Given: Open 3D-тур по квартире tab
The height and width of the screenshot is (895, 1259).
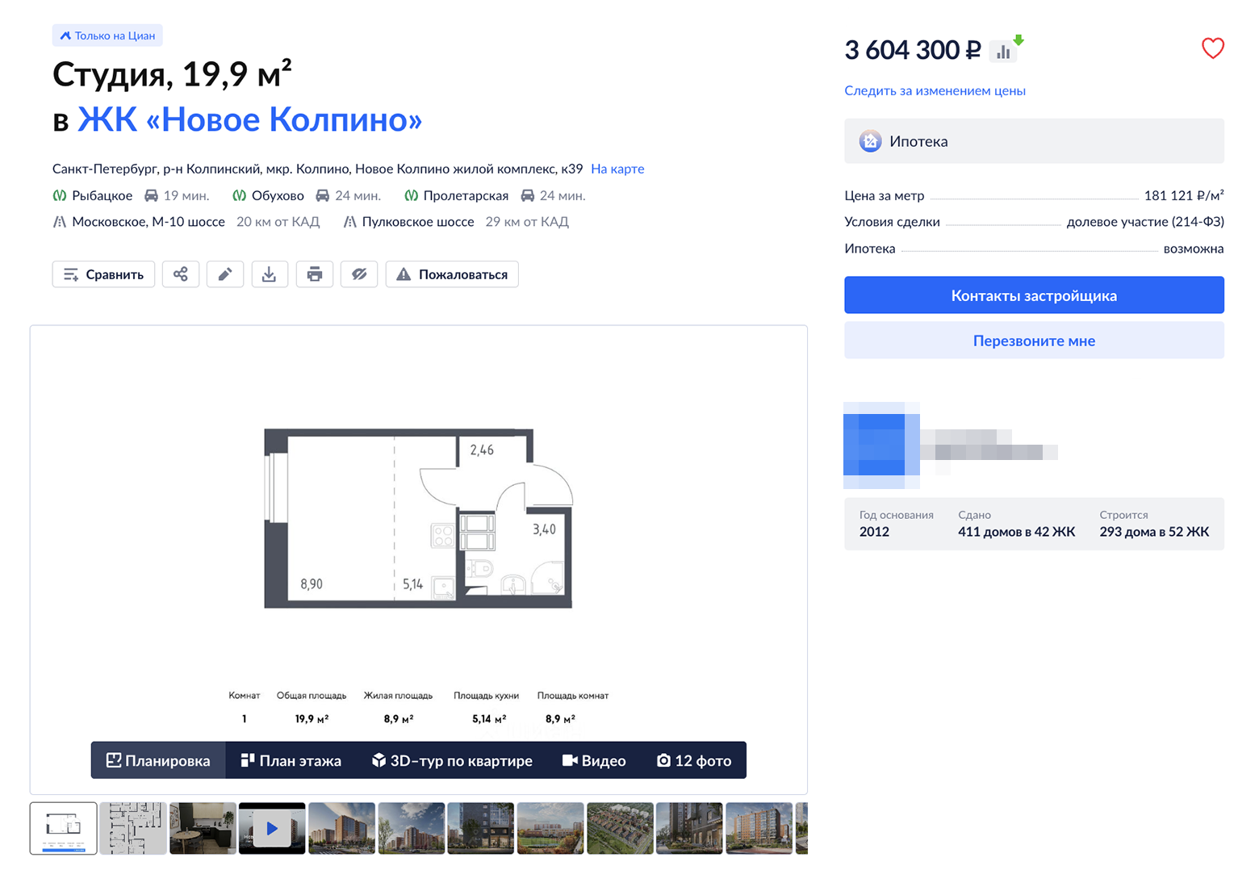Looking at the screenshot, I should point(452,760).
